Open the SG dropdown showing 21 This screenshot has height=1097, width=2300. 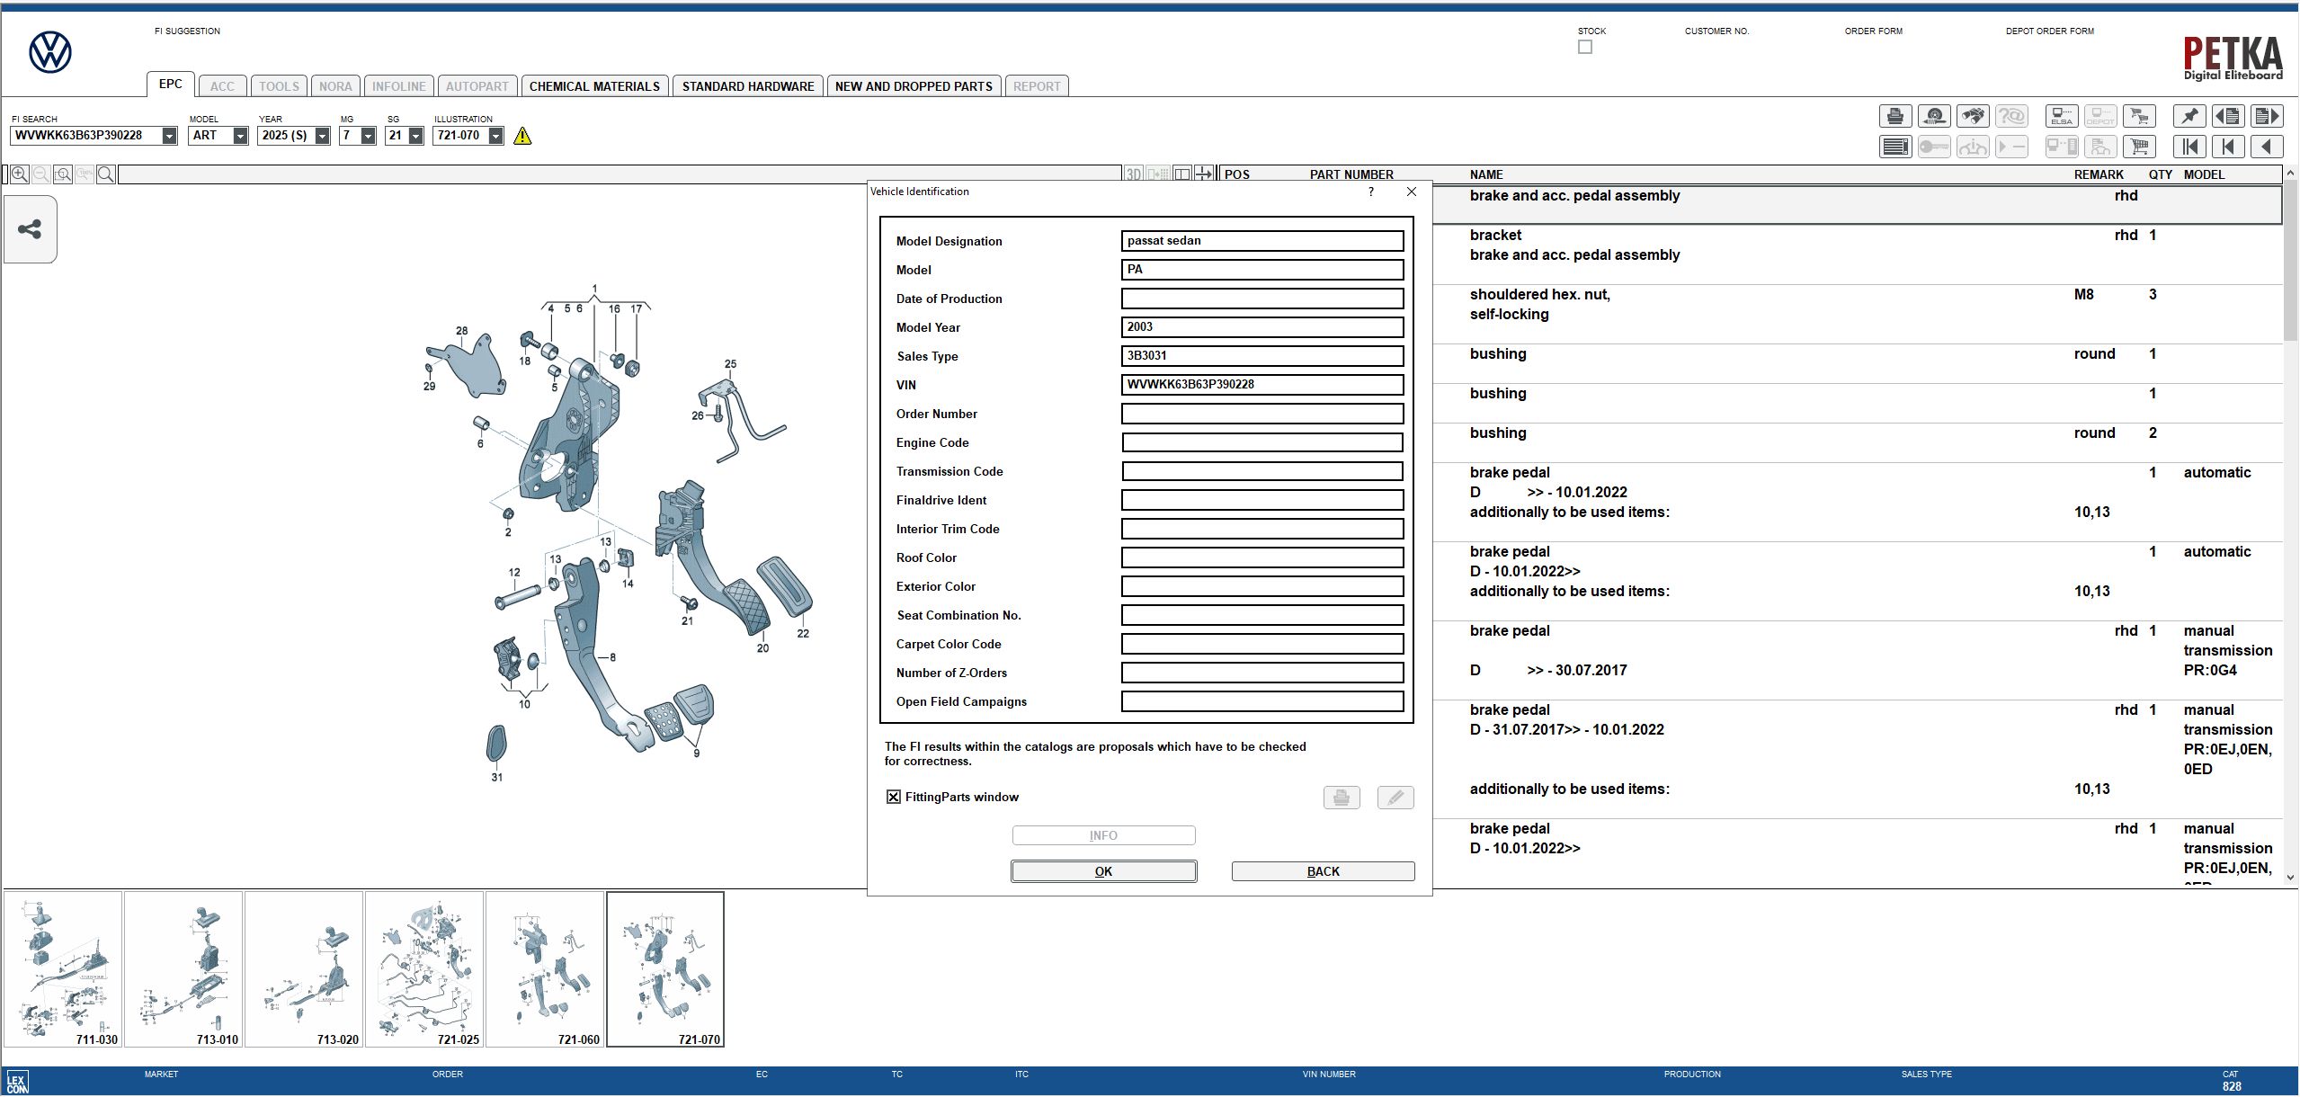pyautogui.click(x=415, y=136)
